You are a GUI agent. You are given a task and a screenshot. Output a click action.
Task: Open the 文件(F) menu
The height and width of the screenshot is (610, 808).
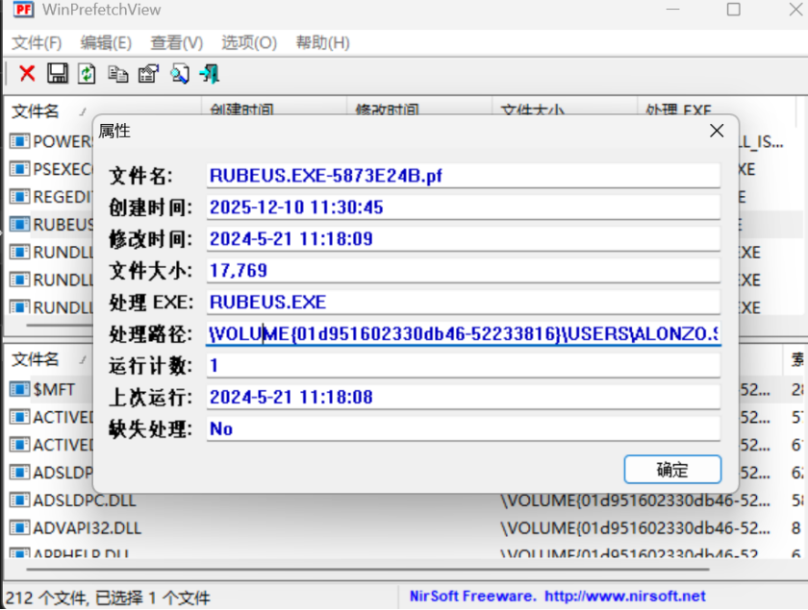[37, 43]
